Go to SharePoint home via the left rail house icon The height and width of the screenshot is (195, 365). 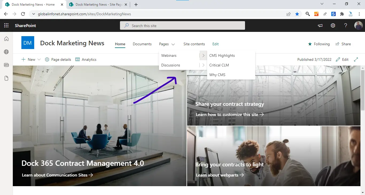6,39
